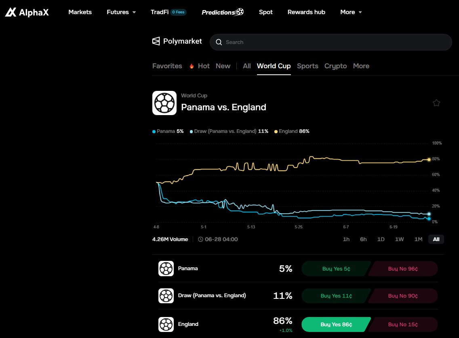Viewport: 459px width, 338px height.
Task: Switch to the Favorites tab
Action: (x=167, y=66)
